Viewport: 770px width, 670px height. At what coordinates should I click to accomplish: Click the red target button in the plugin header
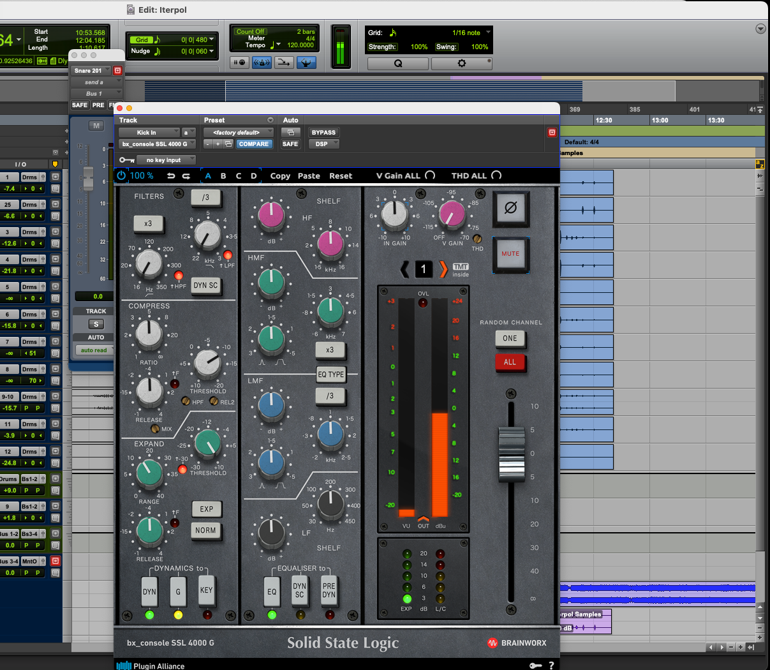pyautogui.click(x=552, y=132)
